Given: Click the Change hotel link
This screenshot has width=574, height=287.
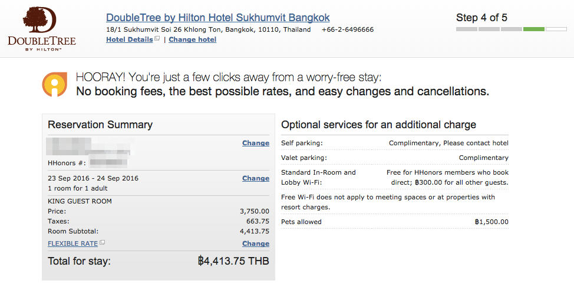Looking at the screenshot, I should [193, 39].
